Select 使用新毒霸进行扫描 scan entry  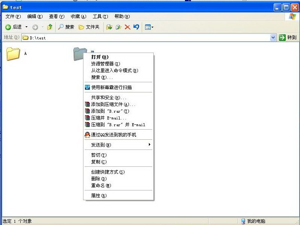(x=118, y=88)
